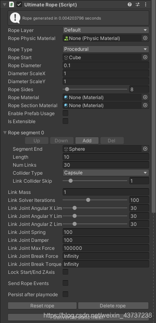
Task: Open component three-dot context menu
Action: click(146, 4)
